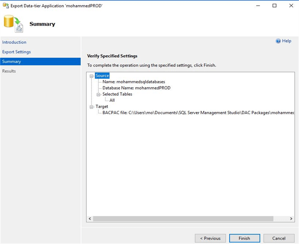Select the Results page in sidebar
Screen dimensions: 299x244
(9, 71)
